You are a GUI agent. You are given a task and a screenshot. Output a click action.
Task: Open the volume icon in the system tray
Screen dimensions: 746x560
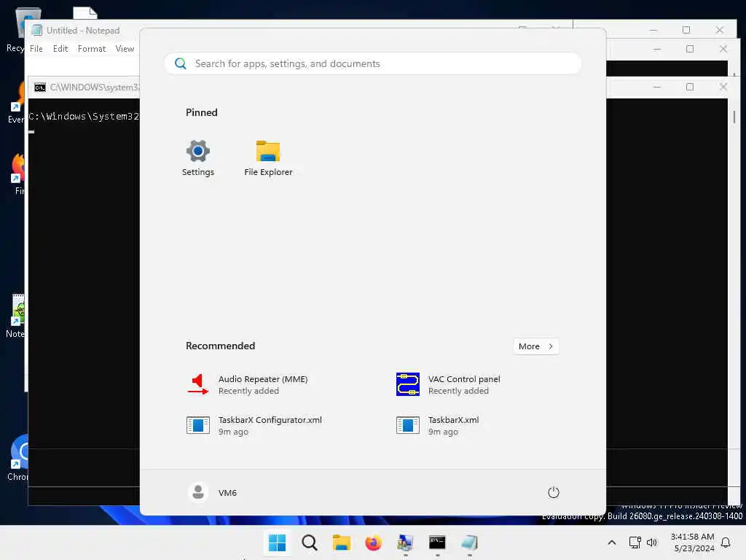click(652, 542)
